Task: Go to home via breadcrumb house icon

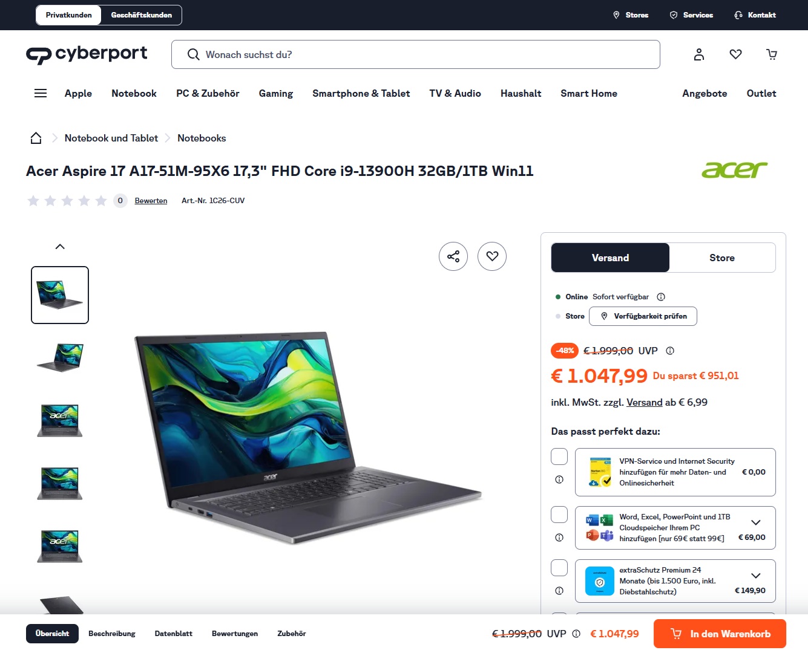Action: pyautogui.click(x=36, y=138)
